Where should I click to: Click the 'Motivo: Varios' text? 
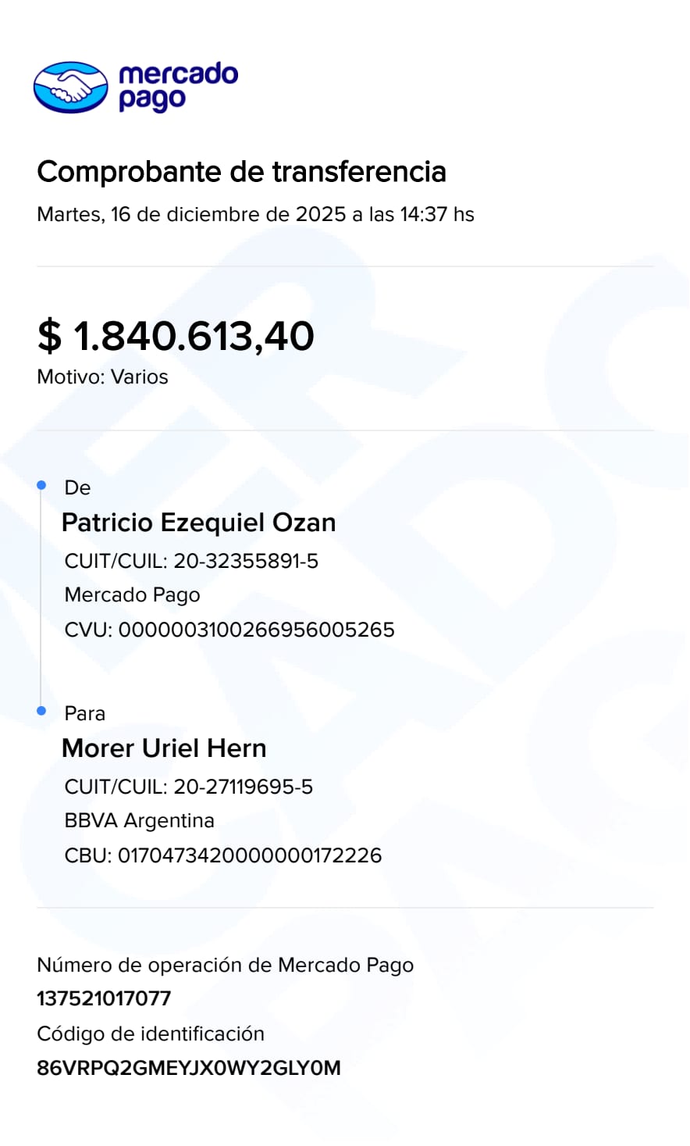coord(102,377)
